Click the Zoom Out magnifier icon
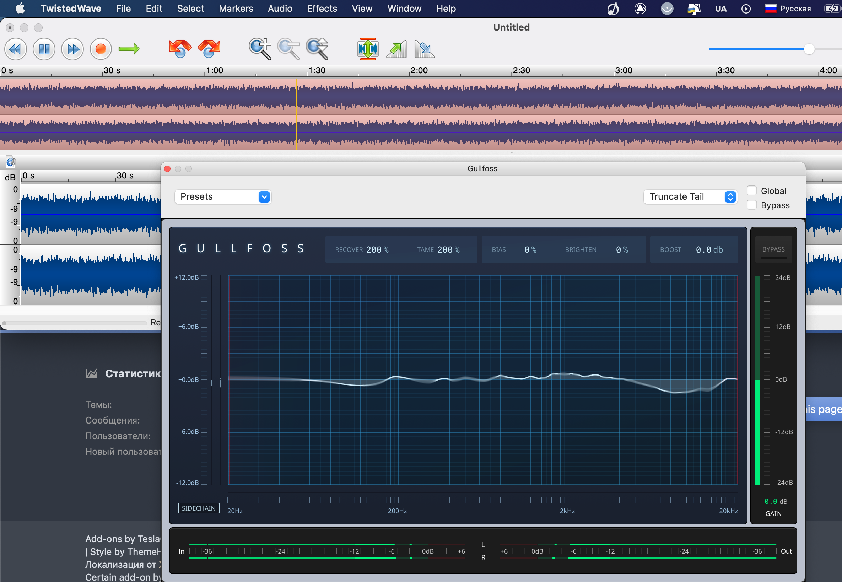The height and width of the screenshot is (582, 842). point(288,49)
